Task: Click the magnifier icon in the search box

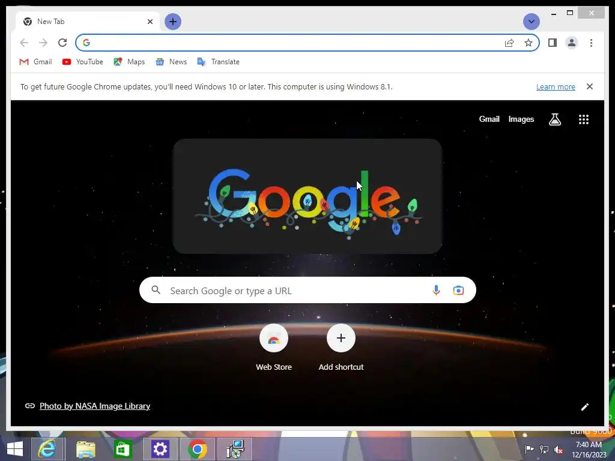Action: tap(156, 290)
